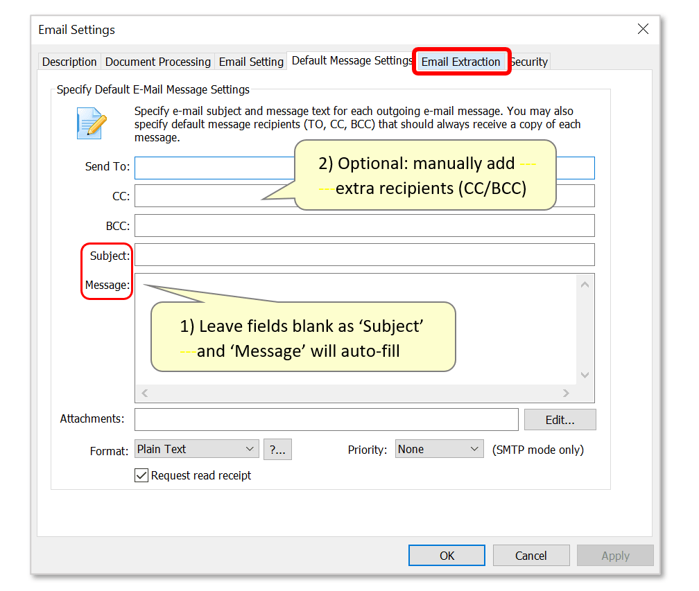Switch to the Document Processing tab
Image resolution: width=699 pixels, height=591 pixels.
pos(157,62)
